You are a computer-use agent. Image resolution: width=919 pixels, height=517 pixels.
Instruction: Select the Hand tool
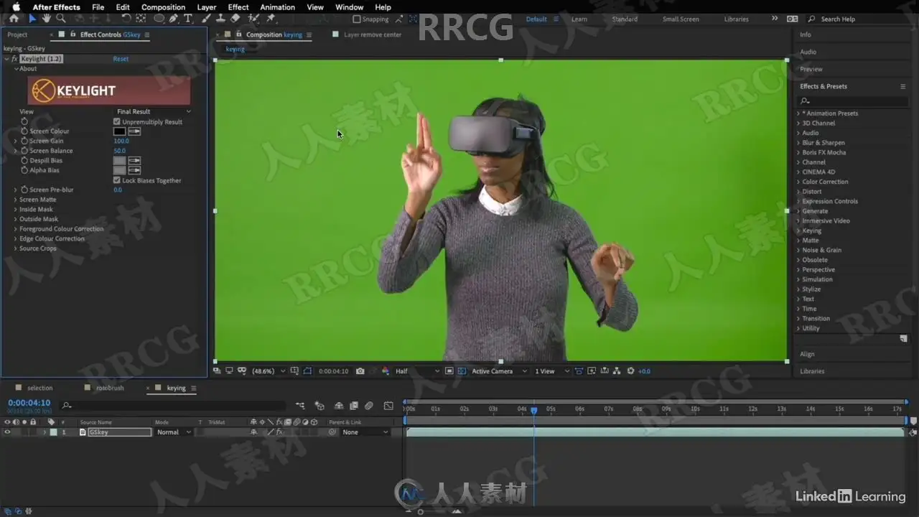[x=47, y=18]
